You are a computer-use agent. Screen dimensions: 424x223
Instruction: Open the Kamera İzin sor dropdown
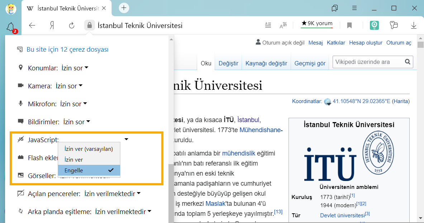[69, 86]
